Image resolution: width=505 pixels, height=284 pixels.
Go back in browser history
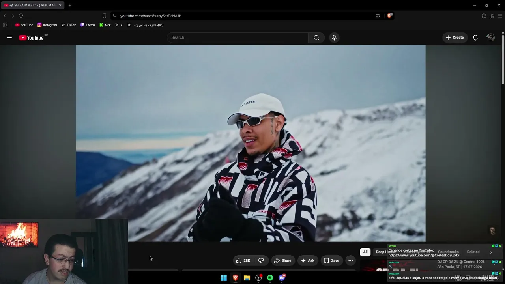point(5,16)
